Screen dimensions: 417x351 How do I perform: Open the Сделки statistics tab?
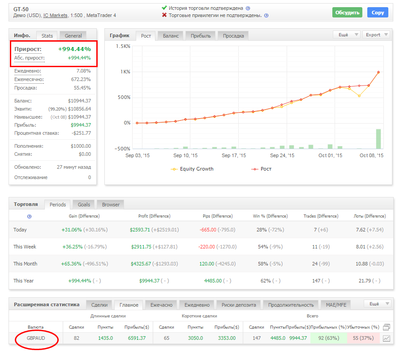[99, 305]
